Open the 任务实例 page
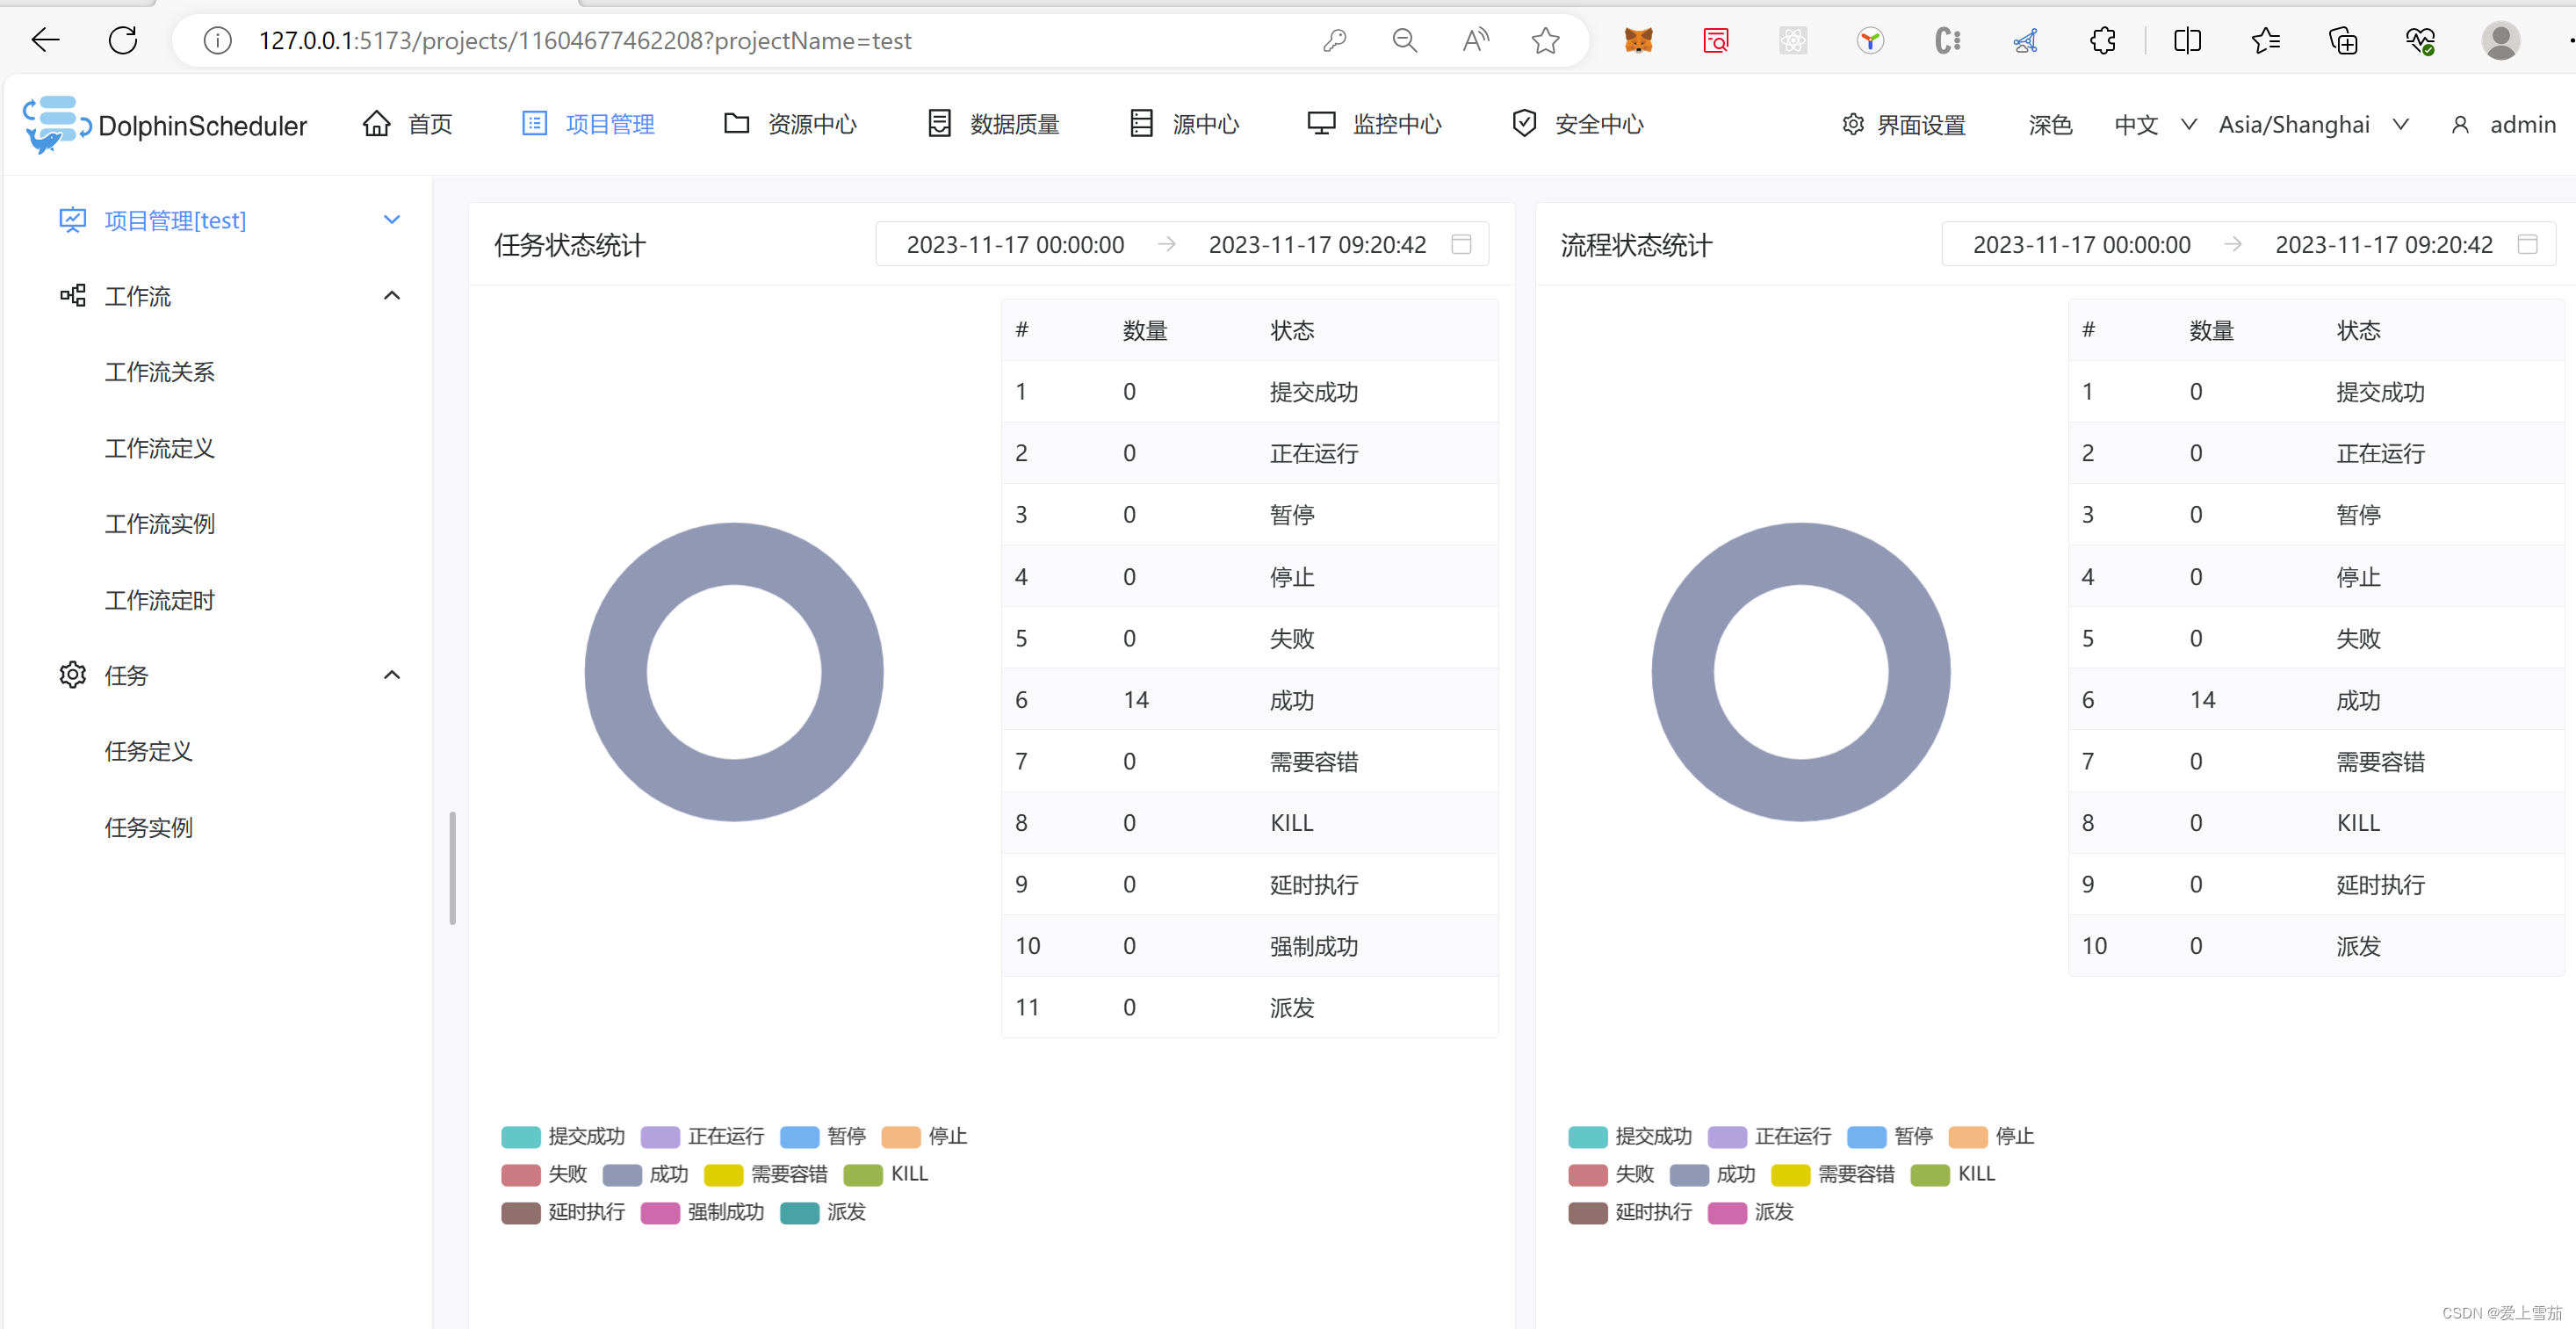Image resolution: width=2576 pixels, height=1329 pixels. click(148, 827)
